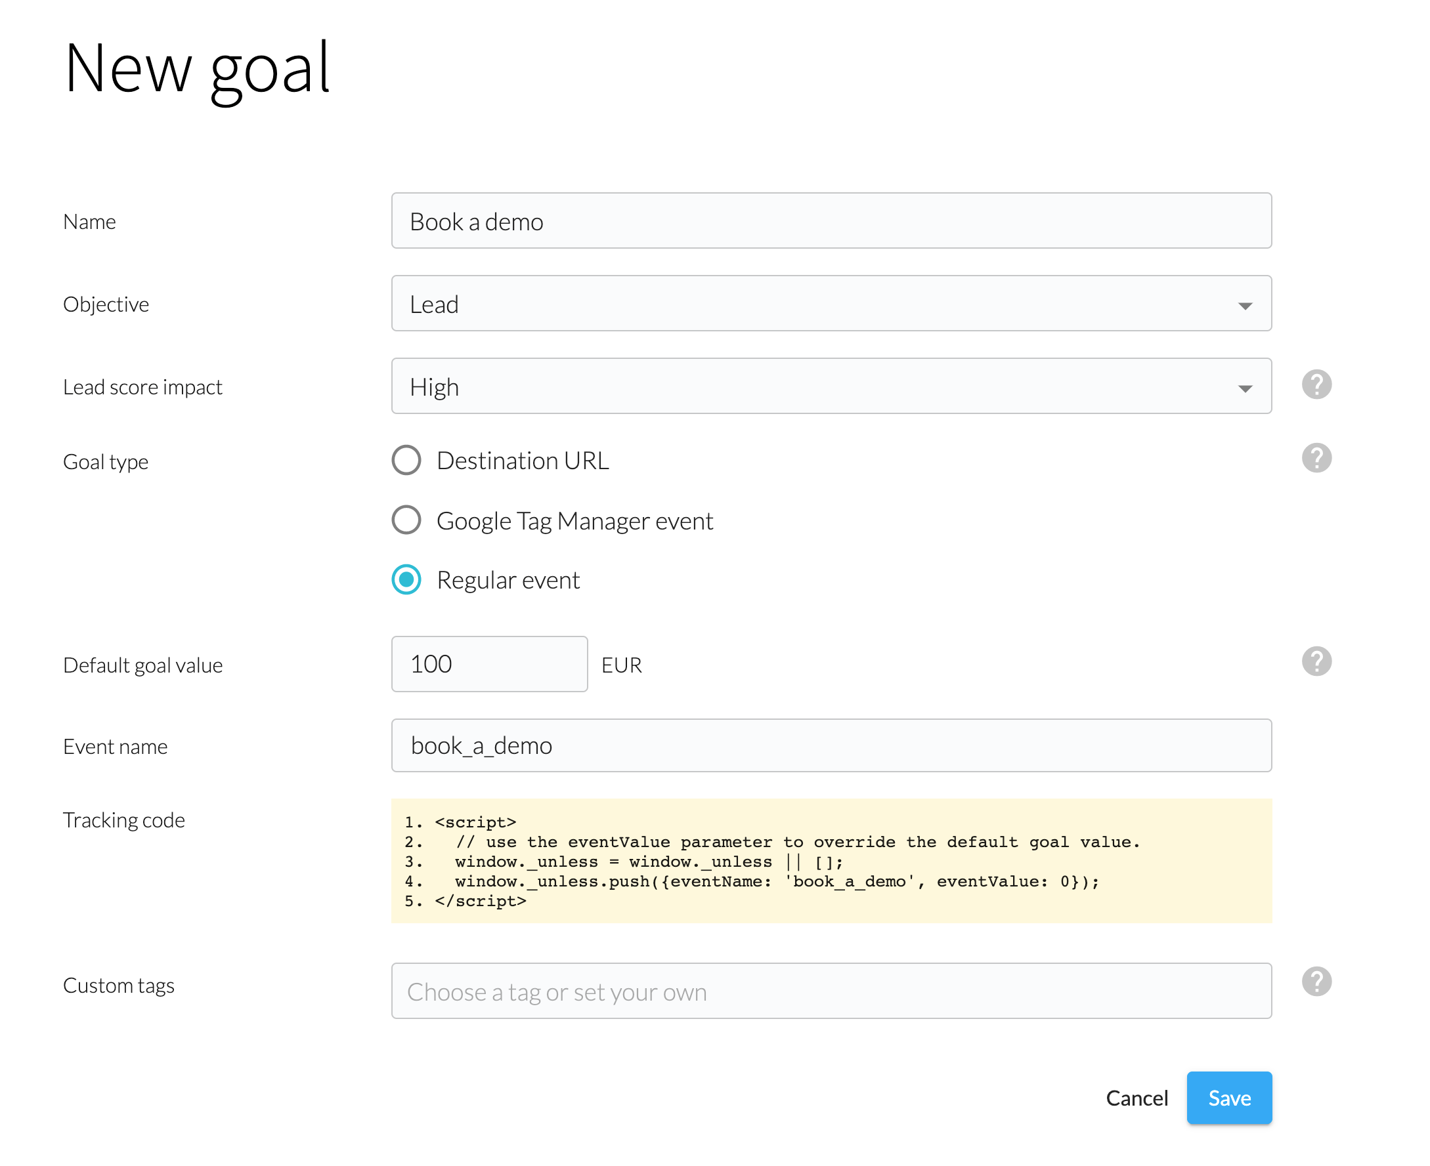Select Regular event radio button
This screenshot has height=1166, width=1430.
pyautogui.click(x=406, y=579)
